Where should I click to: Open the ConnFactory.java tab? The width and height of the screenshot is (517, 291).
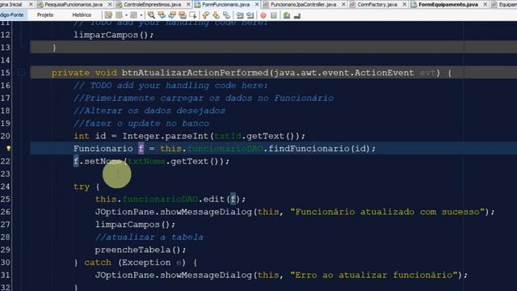[377, 4]
